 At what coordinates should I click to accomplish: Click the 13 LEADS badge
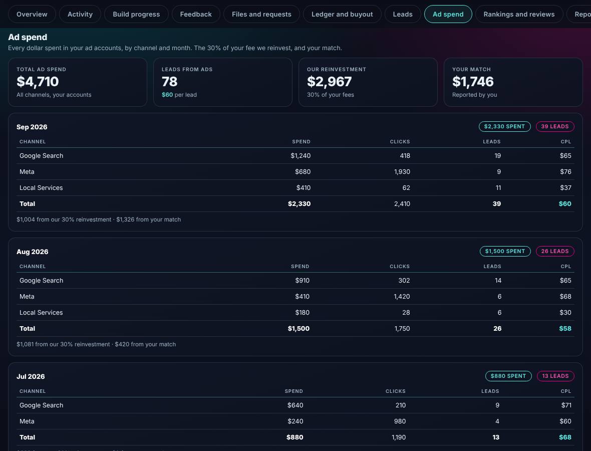pos(555,376)
